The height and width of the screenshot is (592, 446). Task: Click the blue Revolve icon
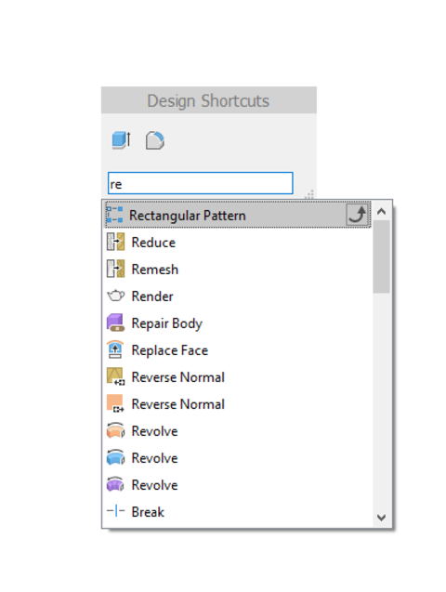tap(115, 457)
